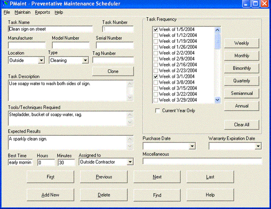Viewport: 271px width, 209px height.
Task: Choose the Quarterly frequency button
Action: tap(241, 81)
